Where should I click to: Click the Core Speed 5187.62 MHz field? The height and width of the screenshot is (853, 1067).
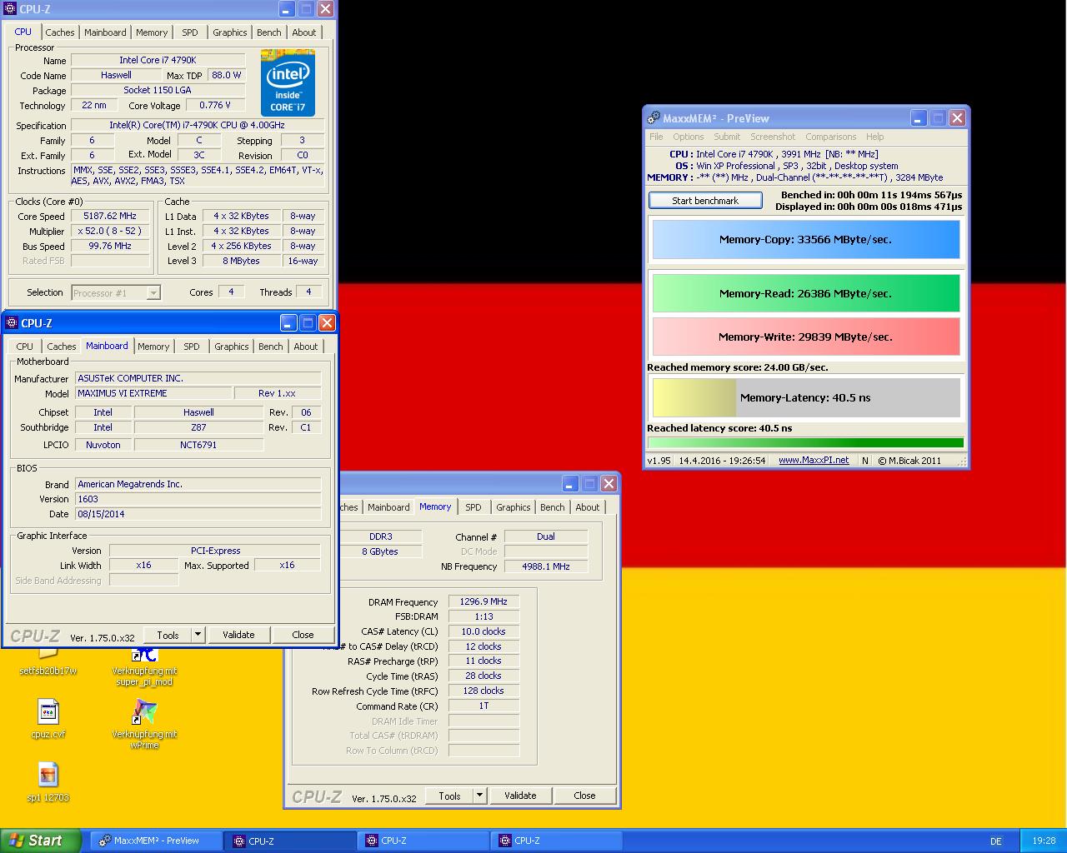tap(110, 216)
